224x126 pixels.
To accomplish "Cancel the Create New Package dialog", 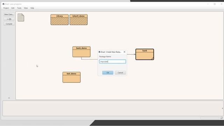I will pyautogui.click(x=120, y=72).
